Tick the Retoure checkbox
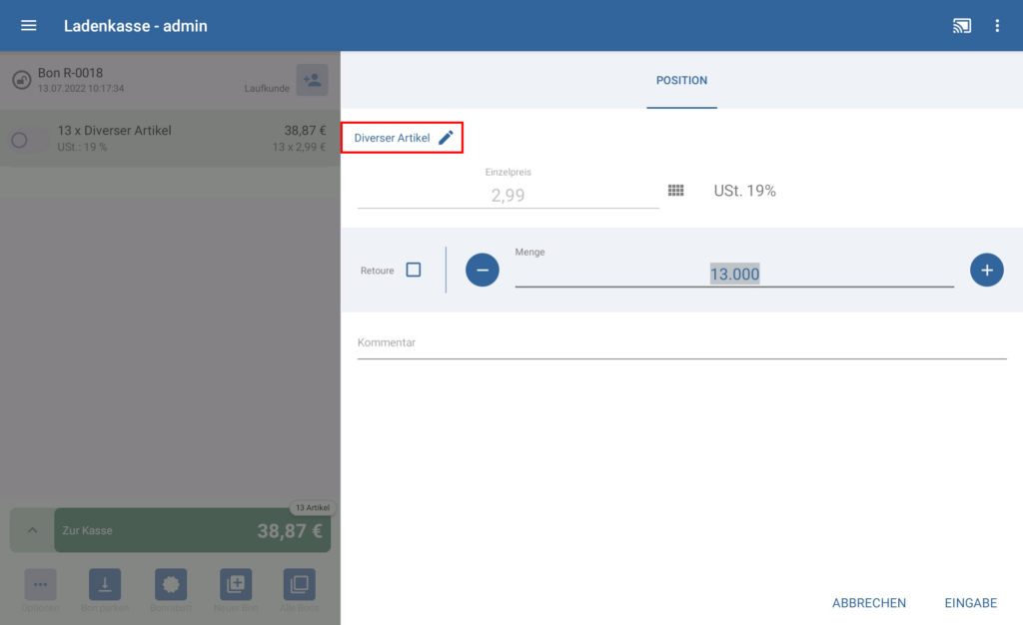 click(x=414, y=271)
